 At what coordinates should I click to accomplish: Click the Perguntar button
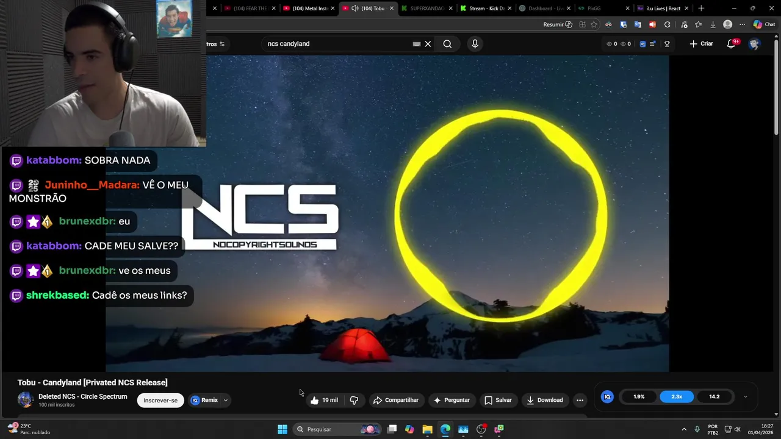[x=451, y=400]
